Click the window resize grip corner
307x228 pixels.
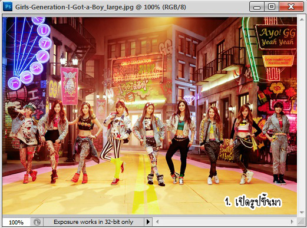301,222
